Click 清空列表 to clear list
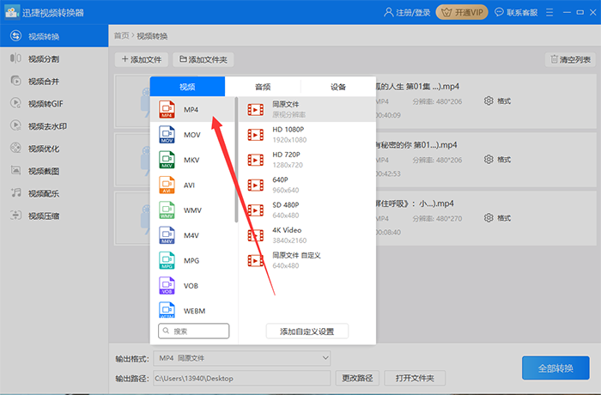The image size is (601, 395). pyautogui.click(x=569, y=59)
